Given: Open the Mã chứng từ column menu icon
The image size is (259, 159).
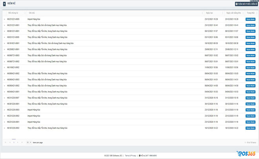Looking at the screenshot, I should 25,13.
